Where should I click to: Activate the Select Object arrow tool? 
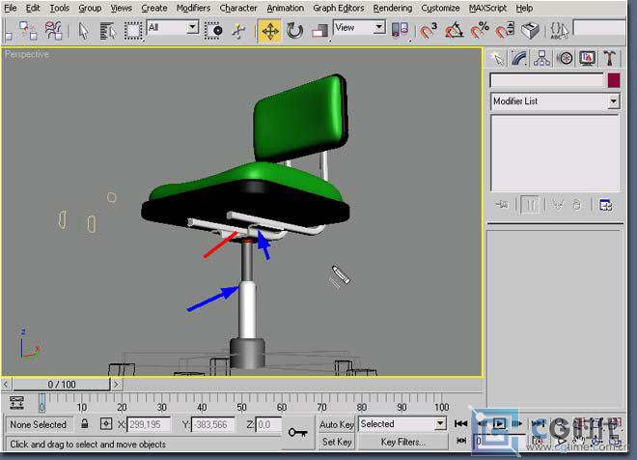83,31
